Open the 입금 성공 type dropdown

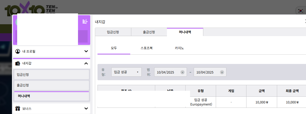[x=126, y=72]
